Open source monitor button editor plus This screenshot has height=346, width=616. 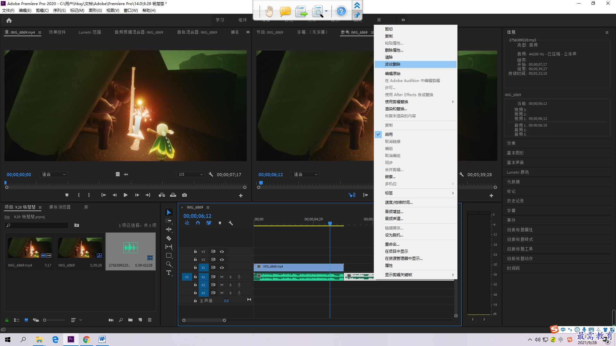click(x=241, y=195)
